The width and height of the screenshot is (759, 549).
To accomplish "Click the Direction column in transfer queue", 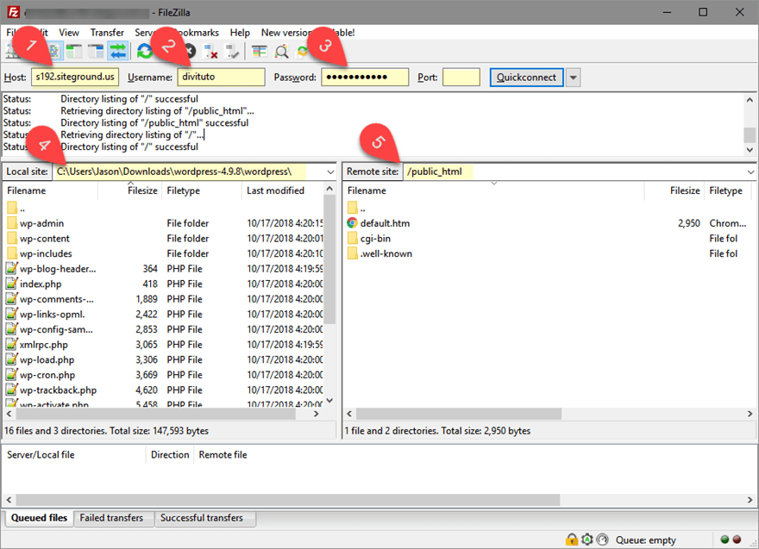I will [170, 455].
